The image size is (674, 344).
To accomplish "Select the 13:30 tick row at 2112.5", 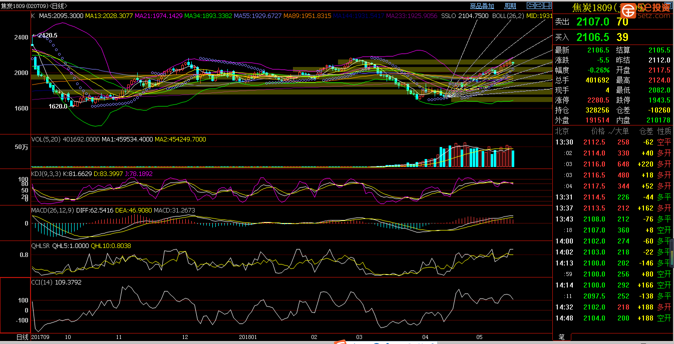I will (613, 142).
